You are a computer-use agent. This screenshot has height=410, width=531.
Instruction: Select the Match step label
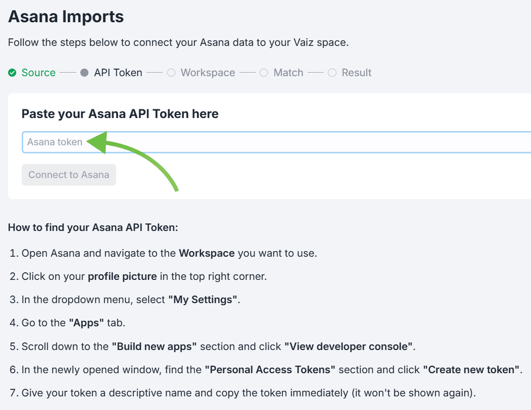(288, 73)
